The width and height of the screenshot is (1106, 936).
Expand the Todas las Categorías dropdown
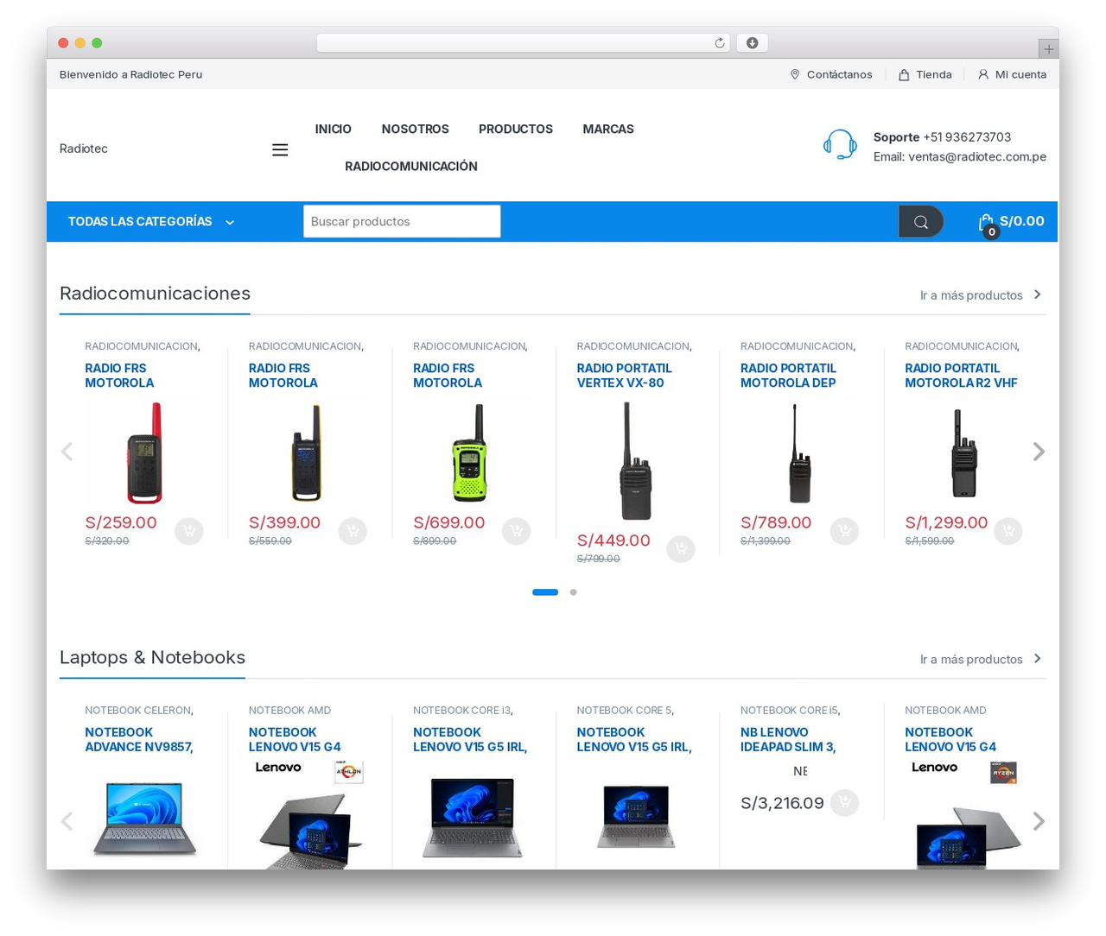151,222
